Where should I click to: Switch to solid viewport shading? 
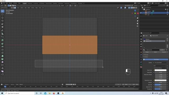(x=133, y=8)
